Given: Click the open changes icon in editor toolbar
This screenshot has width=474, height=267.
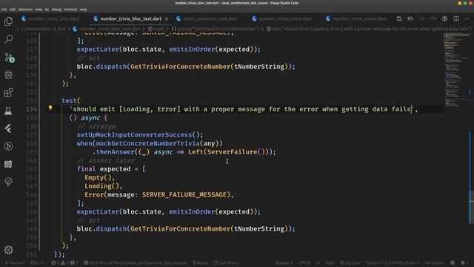Looking at the screenshot, I should [410, 19].
